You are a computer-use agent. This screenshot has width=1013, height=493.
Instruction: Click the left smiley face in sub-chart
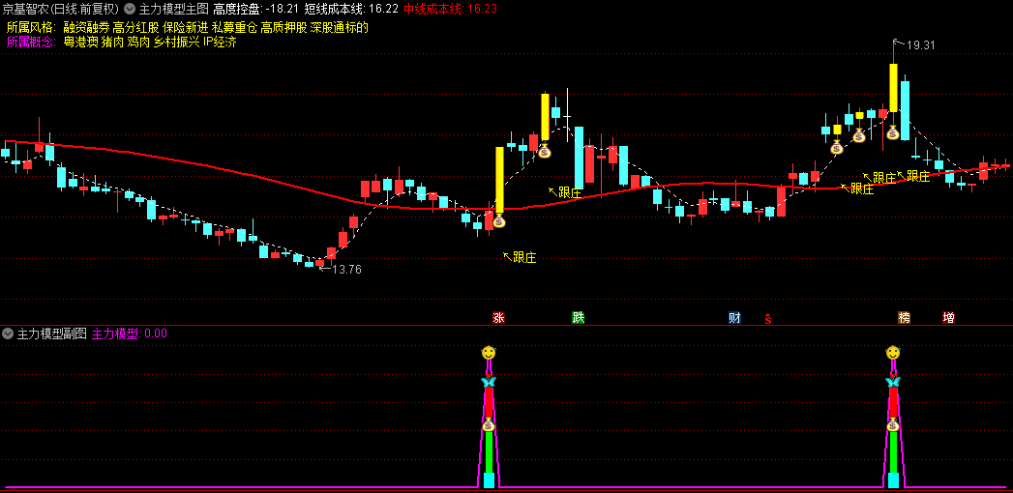489,352
